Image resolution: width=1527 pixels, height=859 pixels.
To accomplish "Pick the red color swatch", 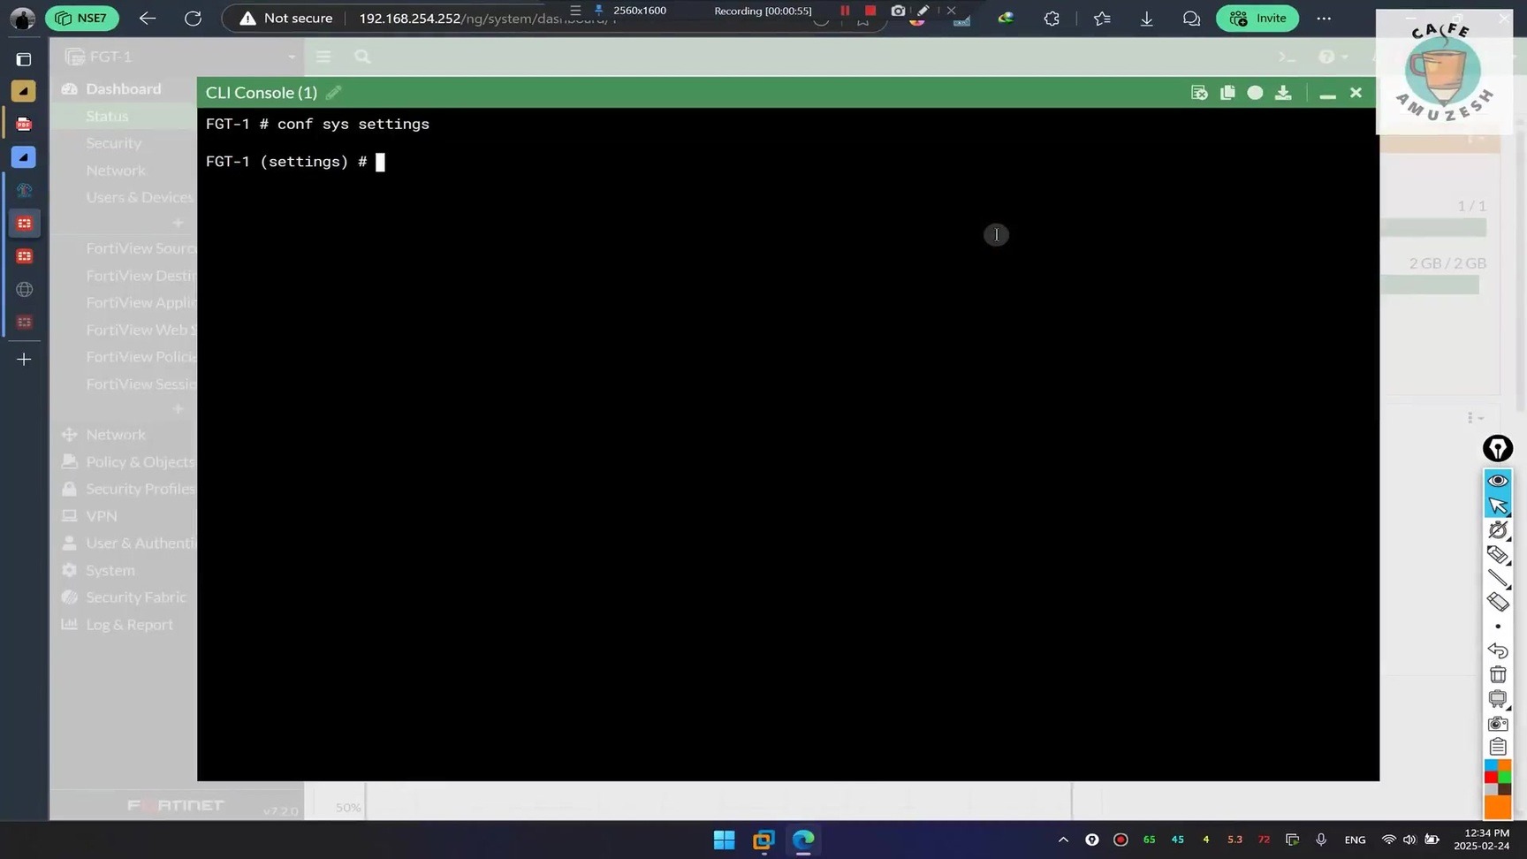I will [1491, 778].
